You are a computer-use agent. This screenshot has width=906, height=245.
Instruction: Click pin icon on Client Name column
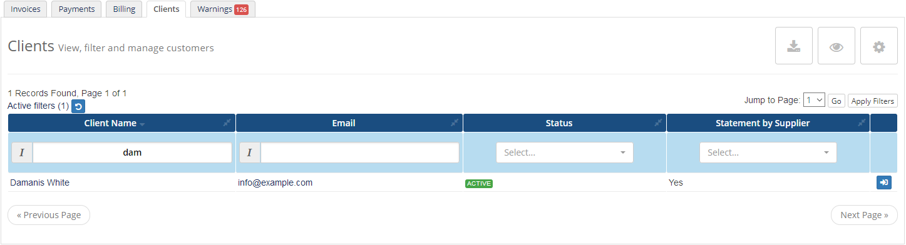click(x=227, y=123)
